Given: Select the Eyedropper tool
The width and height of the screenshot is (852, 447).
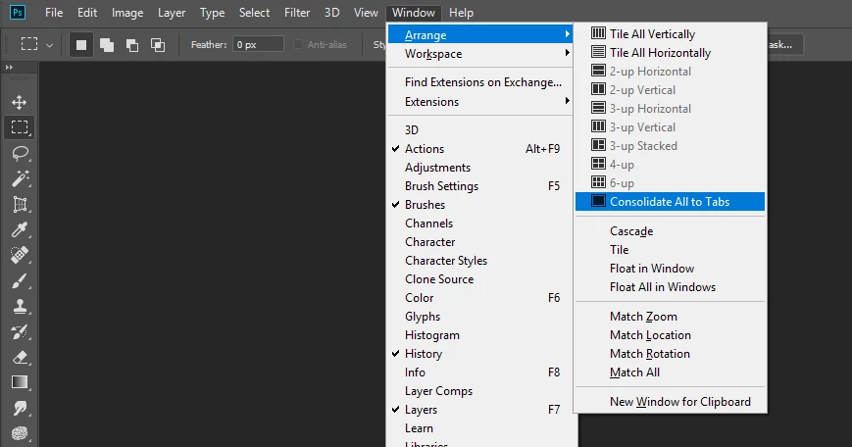Looking at the screenshot, I should (x=20, y=229).
